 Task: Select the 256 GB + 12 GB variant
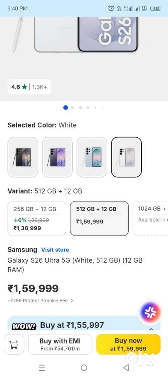37,219
